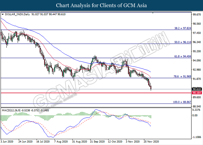Click the 95.200 price axis value
The width and height of the screenshot is (203, 145).
click(197, 51)
